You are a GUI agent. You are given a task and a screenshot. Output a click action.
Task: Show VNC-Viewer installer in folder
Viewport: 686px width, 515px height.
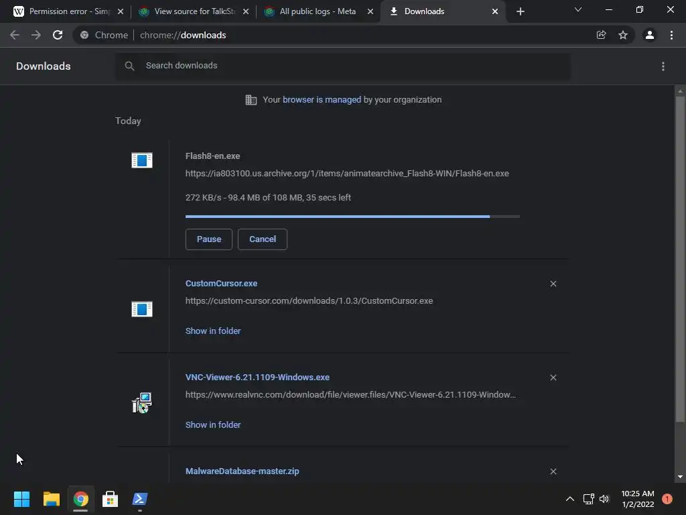tap(213, 424)
